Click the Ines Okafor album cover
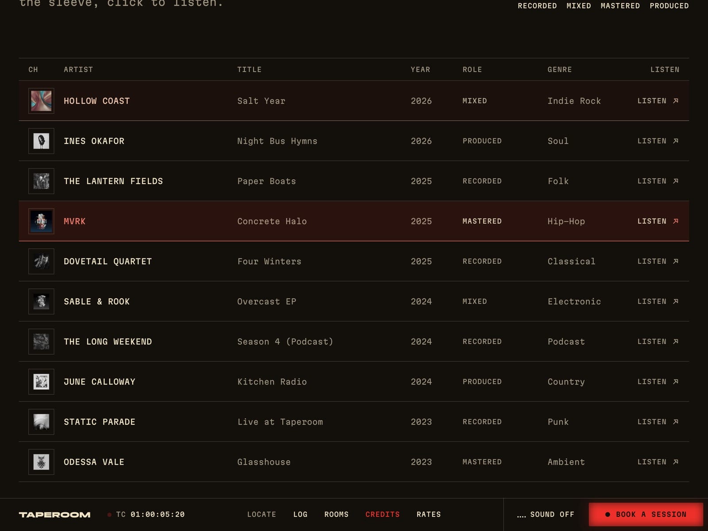 [x=41, y=141]
